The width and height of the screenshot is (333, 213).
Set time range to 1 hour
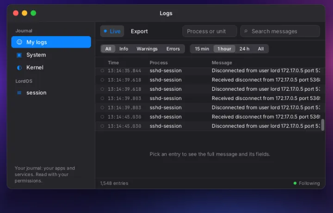coord(224,49)
